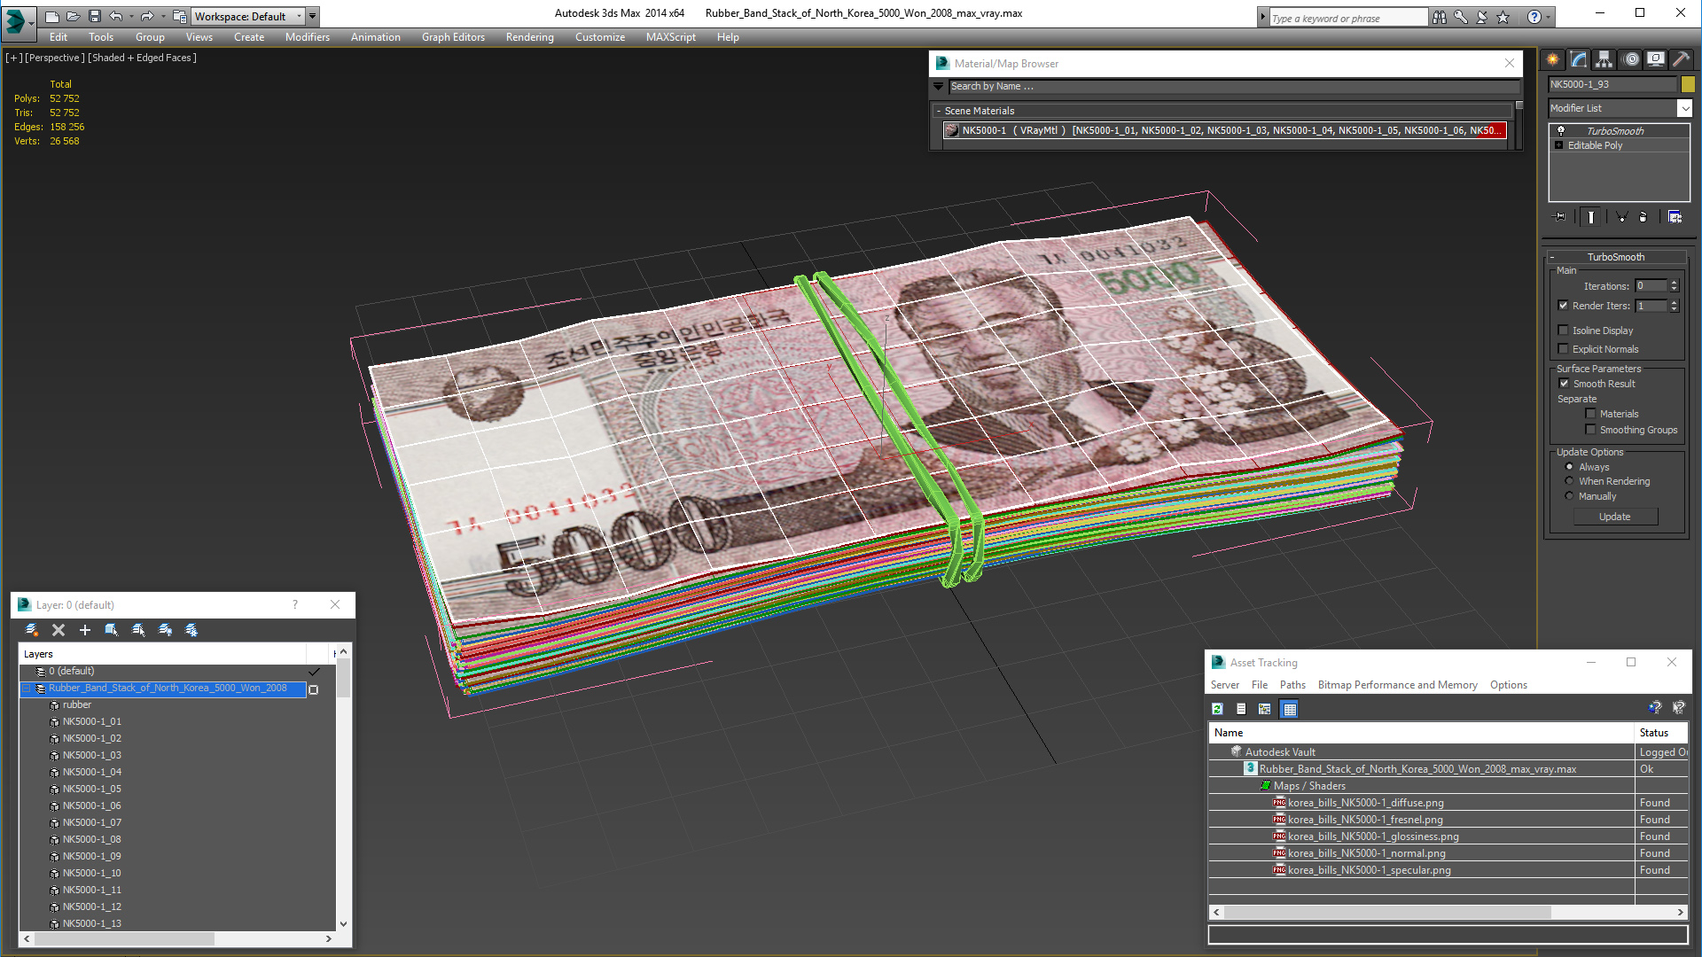Open Bitmap Performance and Memory menu
Viewport: 1702px width, 957px height.
tap(1398, 685)
